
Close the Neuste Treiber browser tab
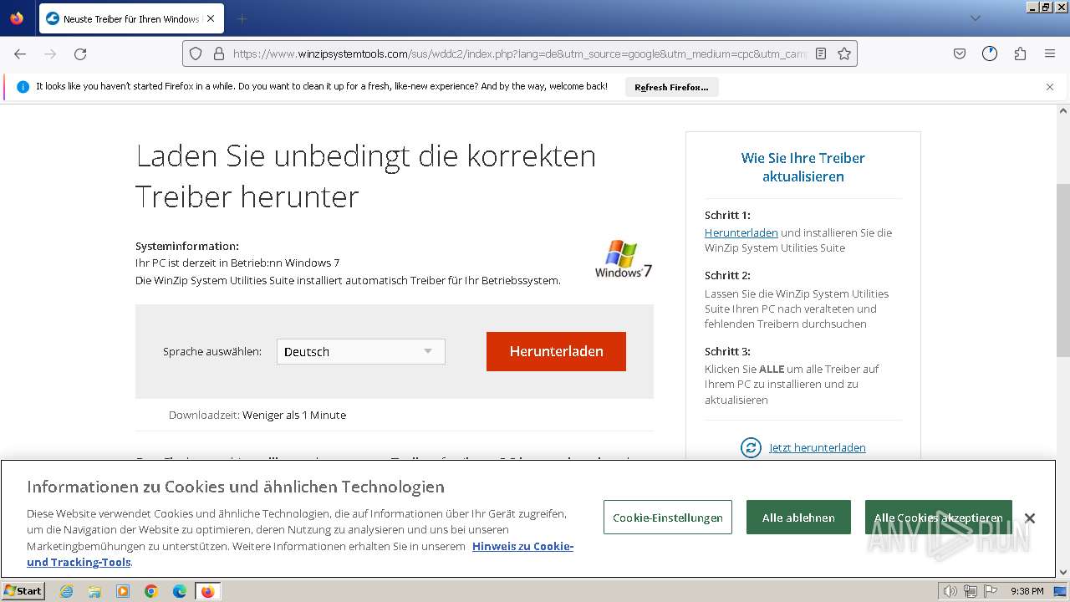tap(210, 18)
